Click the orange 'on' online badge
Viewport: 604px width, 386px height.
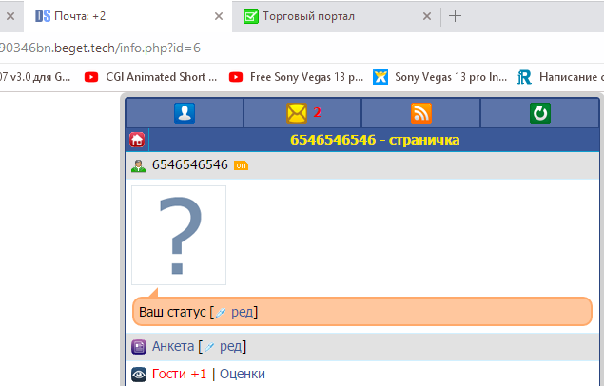242,165
